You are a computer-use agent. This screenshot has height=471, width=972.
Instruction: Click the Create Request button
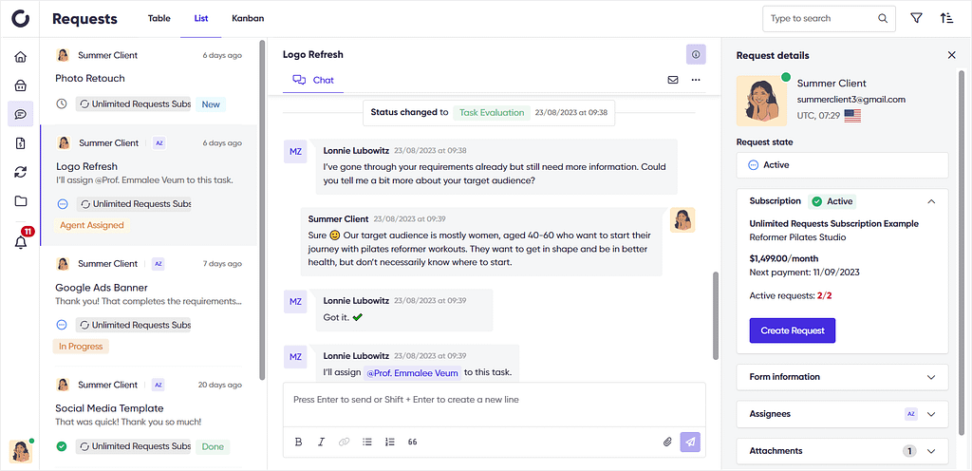(x=793, y=330)
